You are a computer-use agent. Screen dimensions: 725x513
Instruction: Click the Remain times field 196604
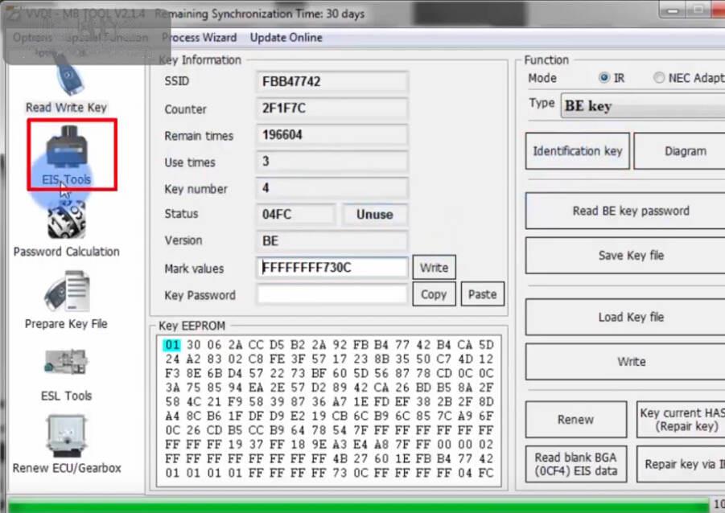coord(332,135)
